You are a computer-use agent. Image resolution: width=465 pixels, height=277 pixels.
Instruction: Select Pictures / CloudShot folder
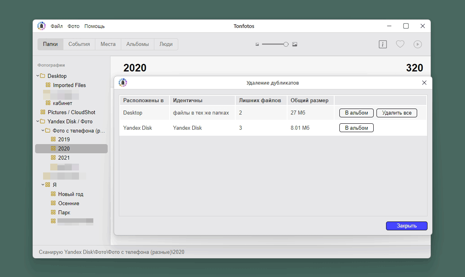tap(68, 112)
